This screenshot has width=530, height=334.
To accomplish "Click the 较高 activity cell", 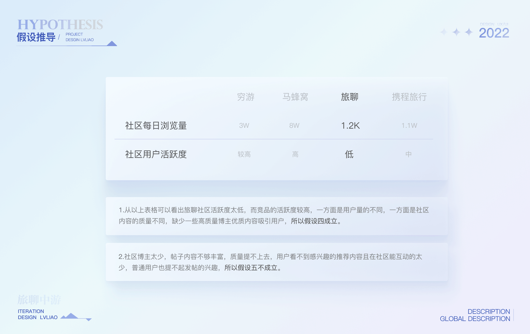I will click(x=244, y=154).
